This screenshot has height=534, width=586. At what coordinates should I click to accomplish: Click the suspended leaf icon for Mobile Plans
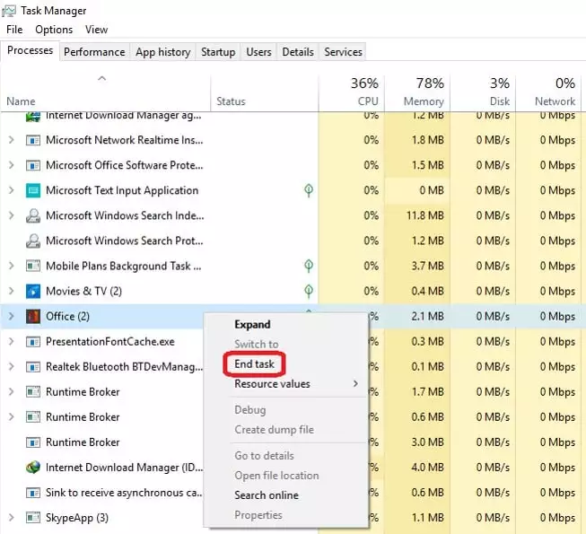[x=309, y=266]
